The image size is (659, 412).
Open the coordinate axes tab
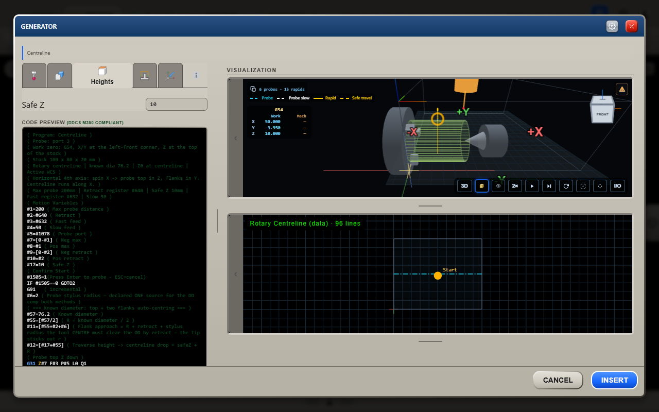(x=170, y=75)
